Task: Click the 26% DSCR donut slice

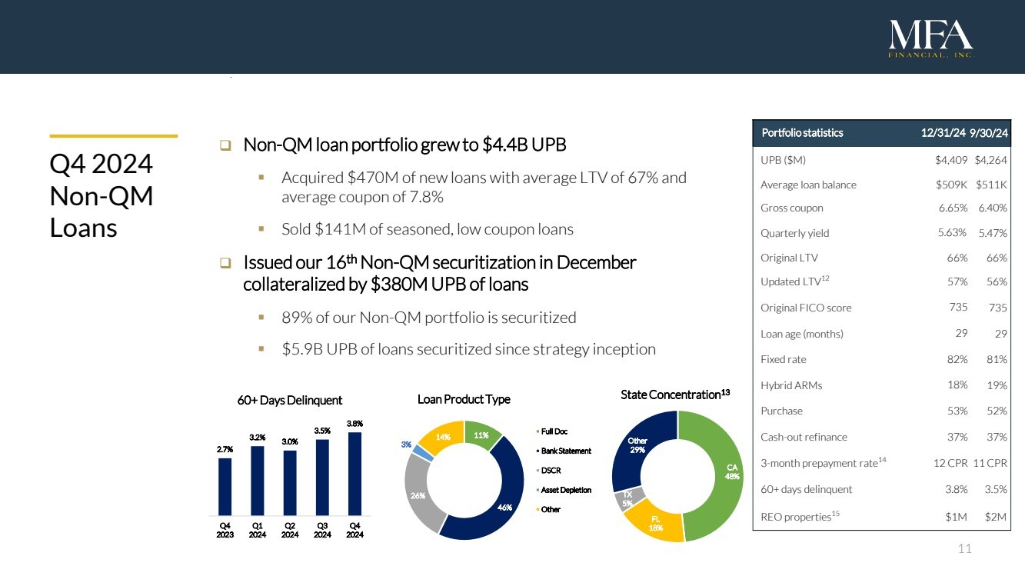Action: pos(420,496)
